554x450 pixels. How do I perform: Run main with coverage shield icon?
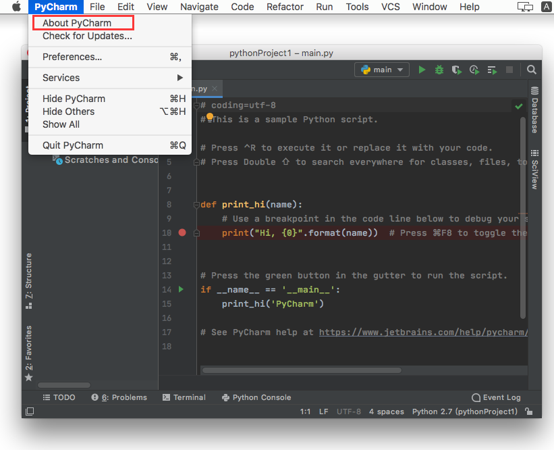[x=457, y=70]
